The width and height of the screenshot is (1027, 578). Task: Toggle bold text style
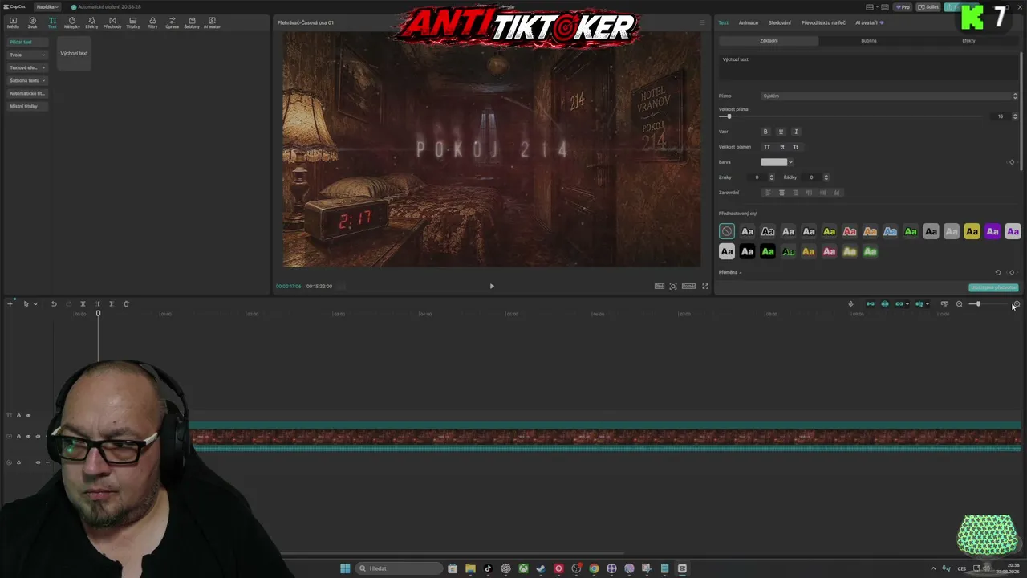pyautogui.click(x=765, y=132)
